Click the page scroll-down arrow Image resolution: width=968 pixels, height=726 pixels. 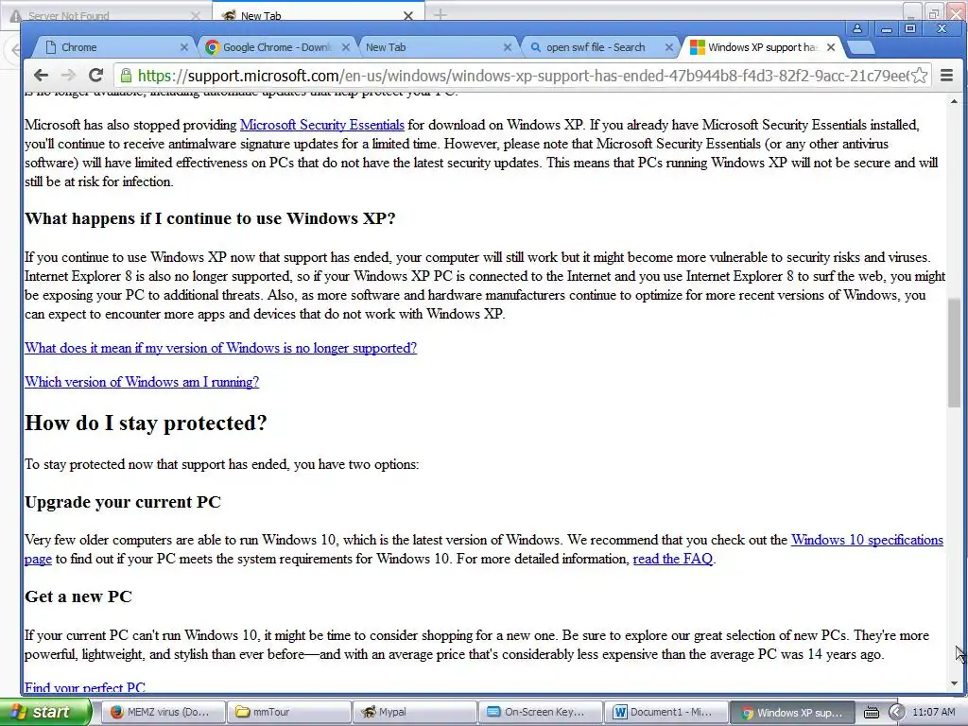coord(955,684)
